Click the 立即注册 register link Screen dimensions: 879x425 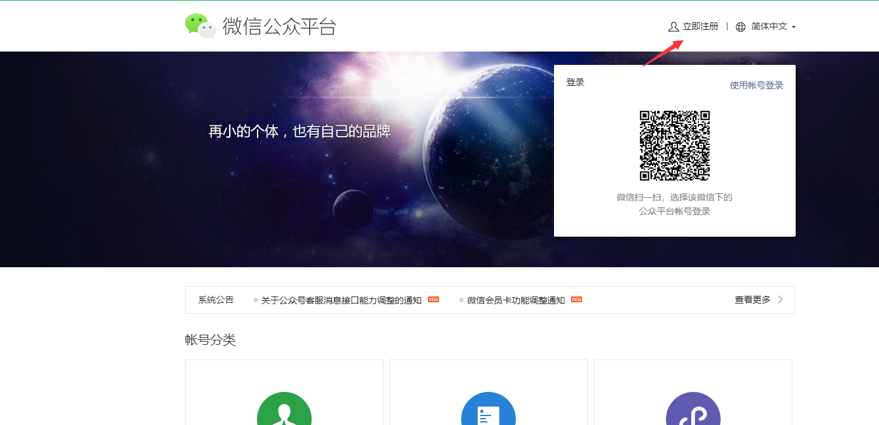700,27
